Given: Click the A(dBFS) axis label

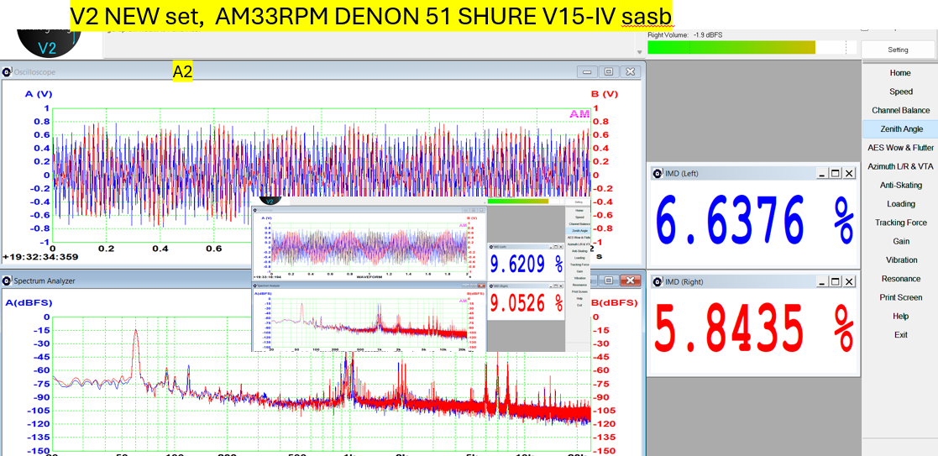Looking at the screenshot, I should click(29, 303).
